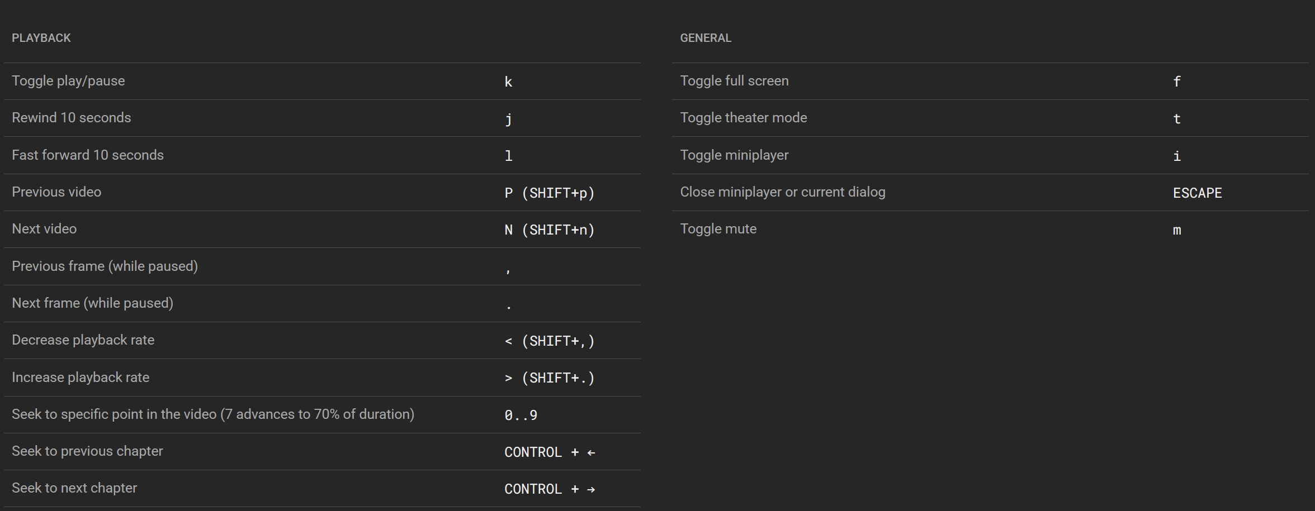The width and height of the screenshot is (1315, 511).
Task: Click the Toggle miniplayer shortcut row
Action: [990, 155]
